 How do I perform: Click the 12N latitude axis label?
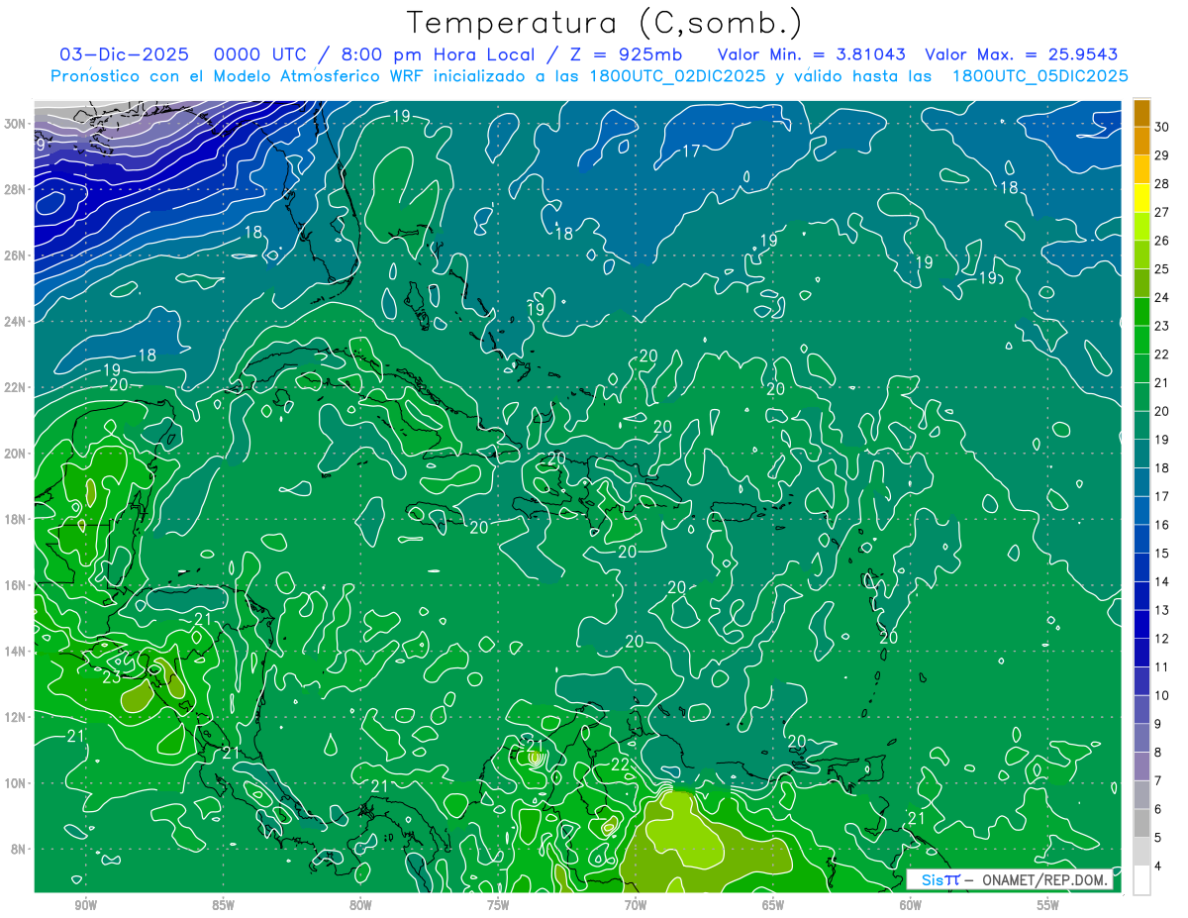click(x=15, y=717)
